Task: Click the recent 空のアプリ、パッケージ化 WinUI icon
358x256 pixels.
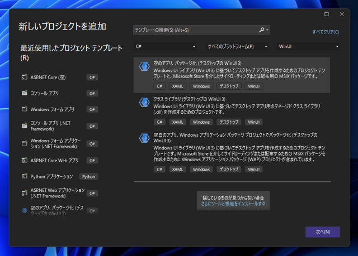Action: click(25, 211)
